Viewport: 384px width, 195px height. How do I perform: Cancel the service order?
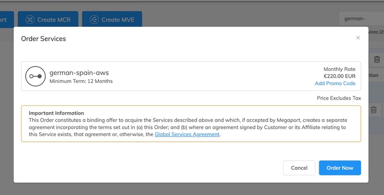tap(299, 168)
